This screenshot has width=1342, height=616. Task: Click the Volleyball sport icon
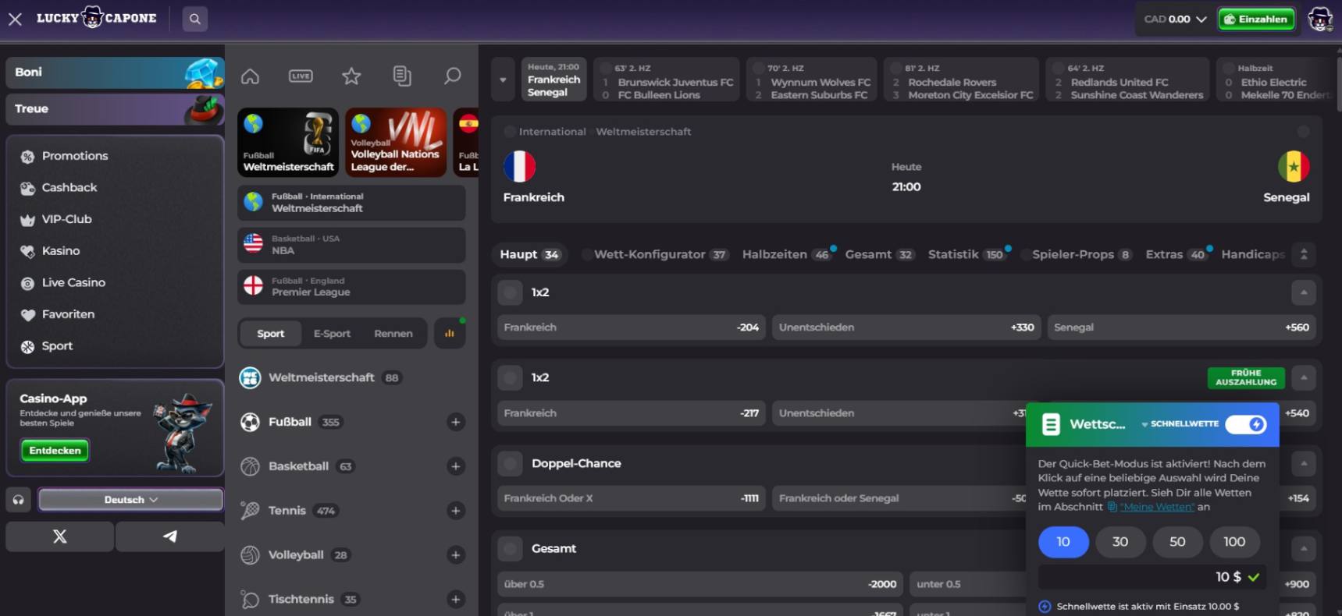(x=250, y=555)
